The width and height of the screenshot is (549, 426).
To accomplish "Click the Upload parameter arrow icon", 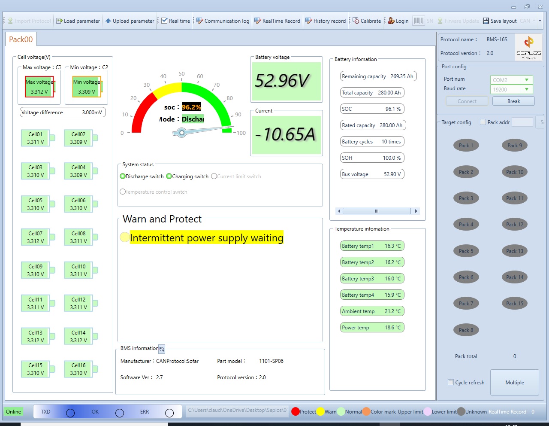I will [108, 21].
